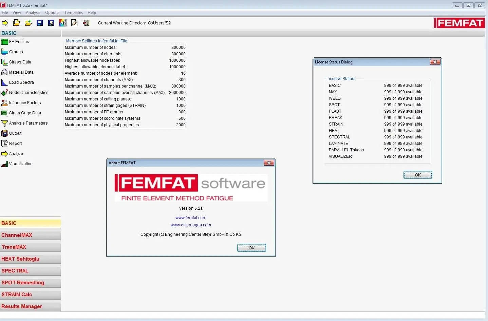Image resolution: width=488 pixels, height=321 pixels.
Task: Click the folder with green plus icon
Action: point(28,23)
